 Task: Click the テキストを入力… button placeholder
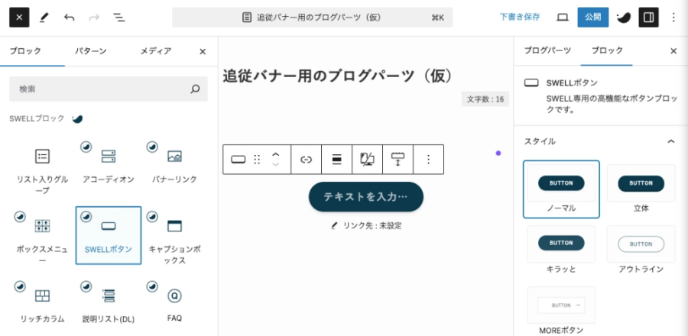point(366,197)
